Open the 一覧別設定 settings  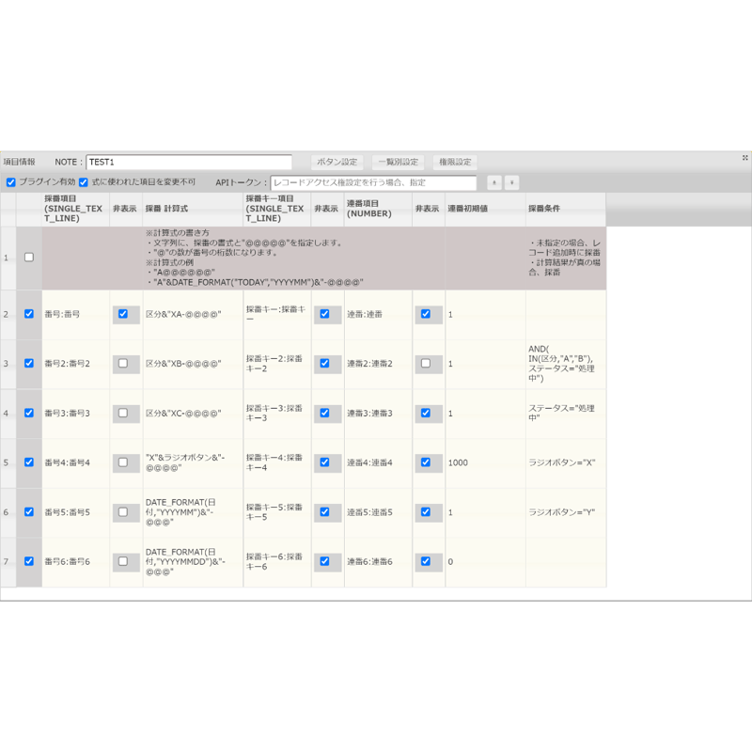pyautogui.click(x=398, y=162)
